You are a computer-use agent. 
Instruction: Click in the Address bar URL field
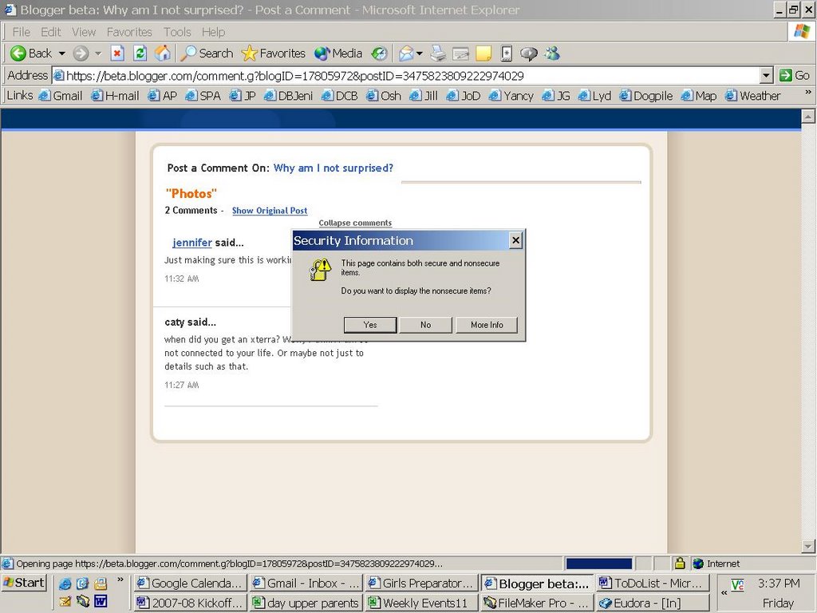pos(406,76)
